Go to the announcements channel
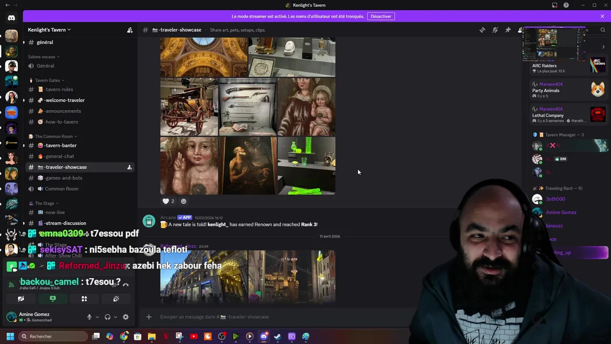Screen dimensions: 611x344 tap(79, 111)
